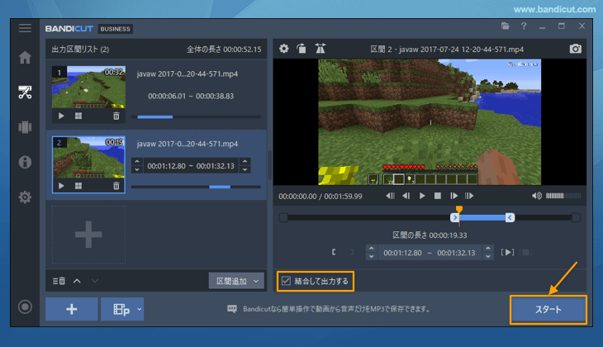Click the MP3 tip message text
This screenshot has height=347, width=603.
point(336,309)
